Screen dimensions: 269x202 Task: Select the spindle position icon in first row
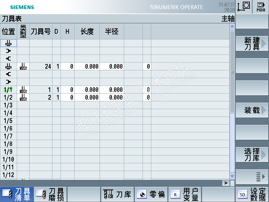point(8,43)
